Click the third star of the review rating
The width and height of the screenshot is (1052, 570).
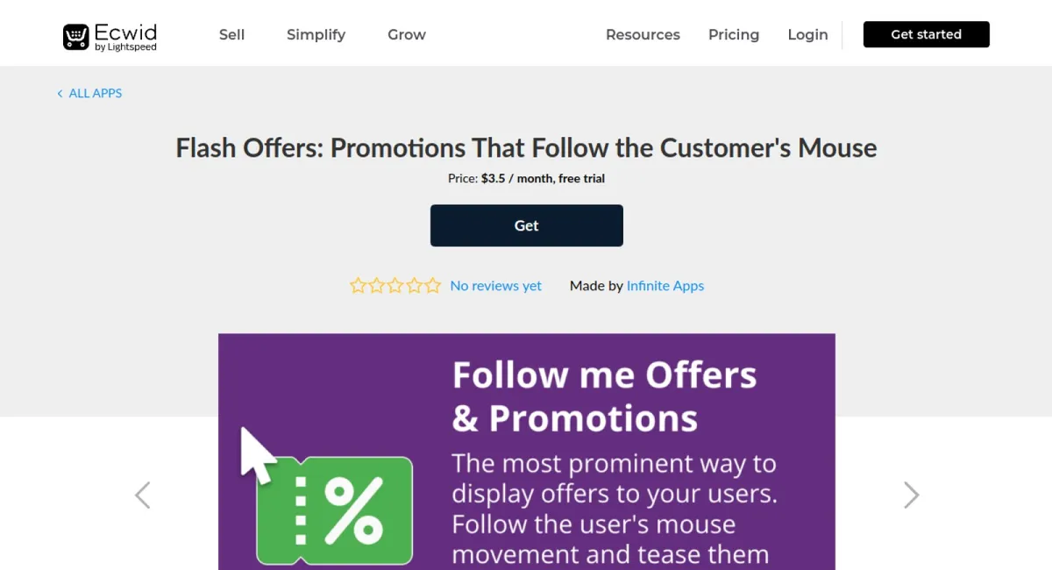pyautogui.click(x=395, y=285)
